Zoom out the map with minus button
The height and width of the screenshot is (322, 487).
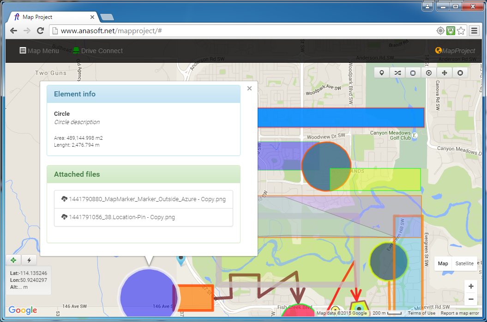471,299
